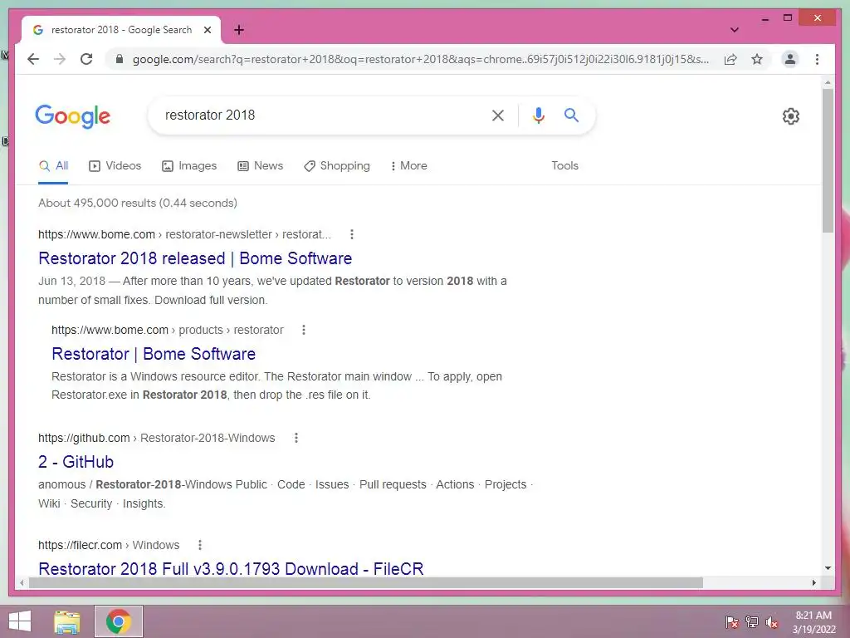Go back with the browser back arrow
The image size is (850, 638).
point(33,59)
